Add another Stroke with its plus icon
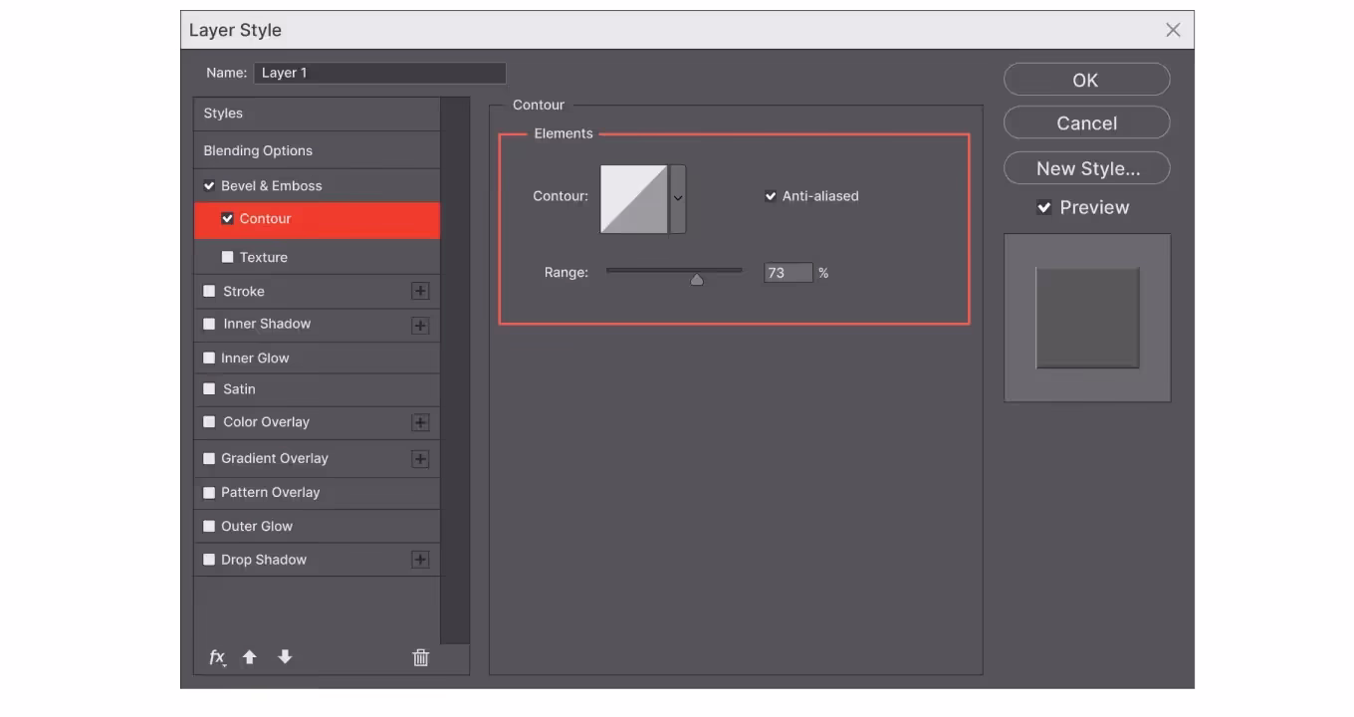The width and height of the screenshot is (1354, 717). 420,291
